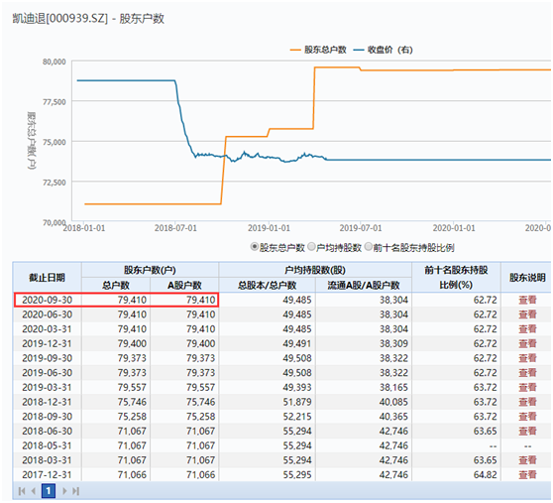
Task: Click the A股户数 column header
Action: (x=184, y=285)
